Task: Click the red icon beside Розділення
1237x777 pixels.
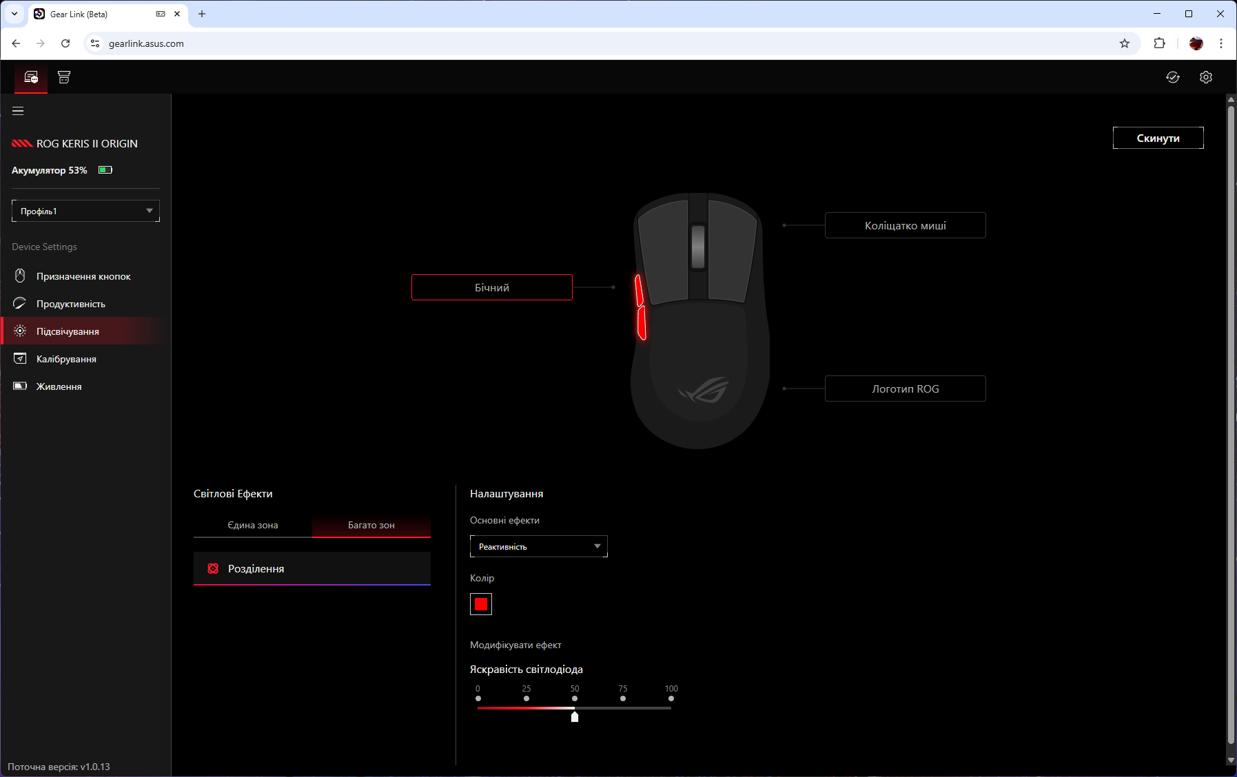Action: click(213, 569)
